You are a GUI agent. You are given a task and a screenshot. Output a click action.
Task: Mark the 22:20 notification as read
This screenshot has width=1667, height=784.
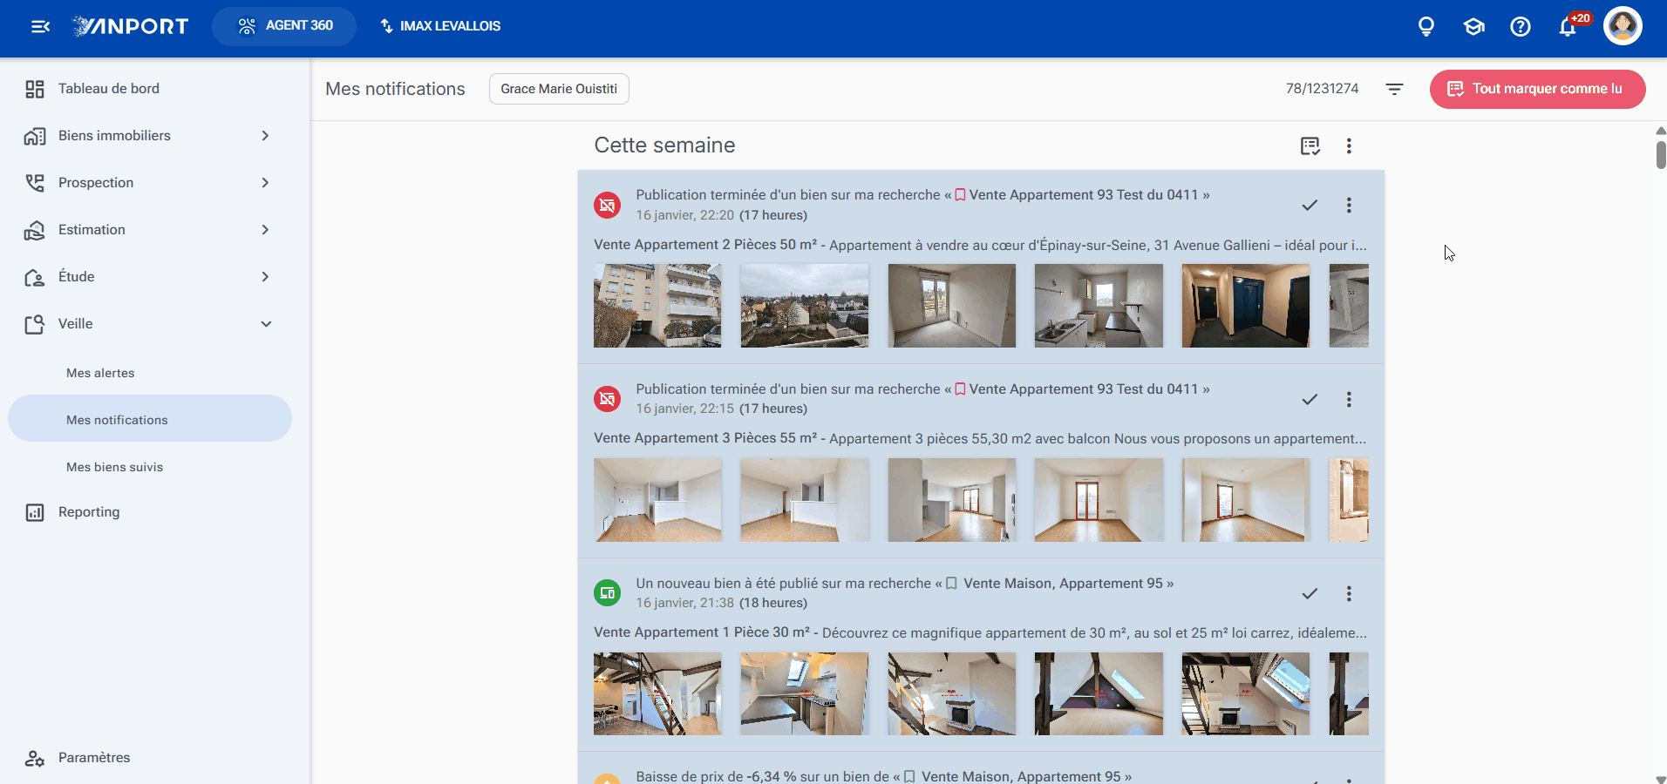[x=1310, y=206]
